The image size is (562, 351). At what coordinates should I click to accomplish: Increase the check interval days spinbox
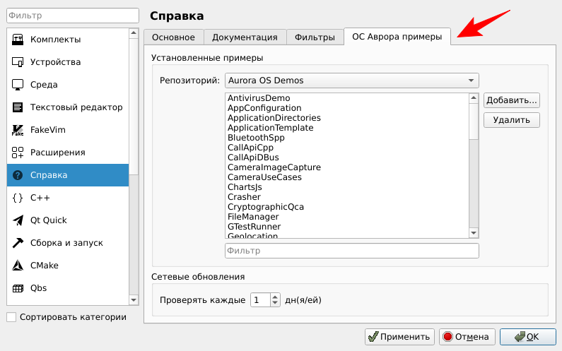276,297
